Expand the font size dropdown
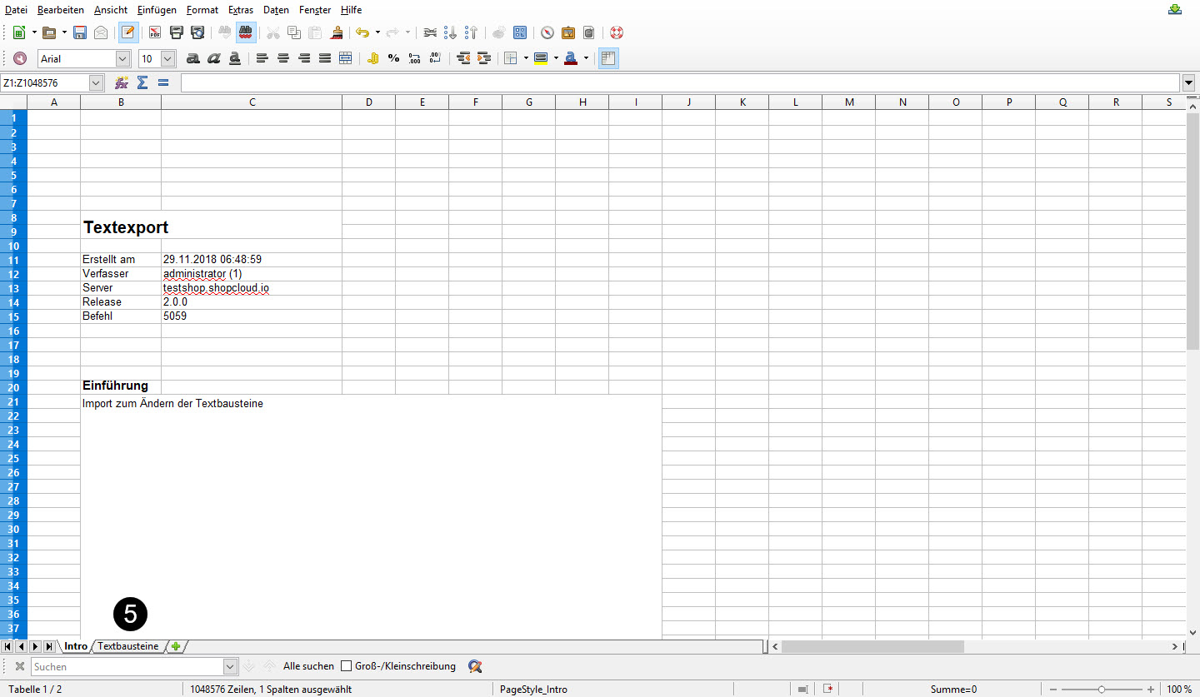The image size is (1200, 697). point(167,58)
